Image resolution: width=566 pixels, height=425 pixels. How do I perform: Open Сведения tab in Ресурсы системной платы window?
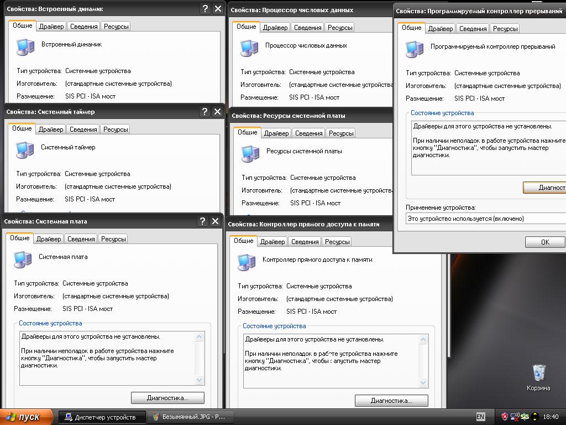click(308, 133)
